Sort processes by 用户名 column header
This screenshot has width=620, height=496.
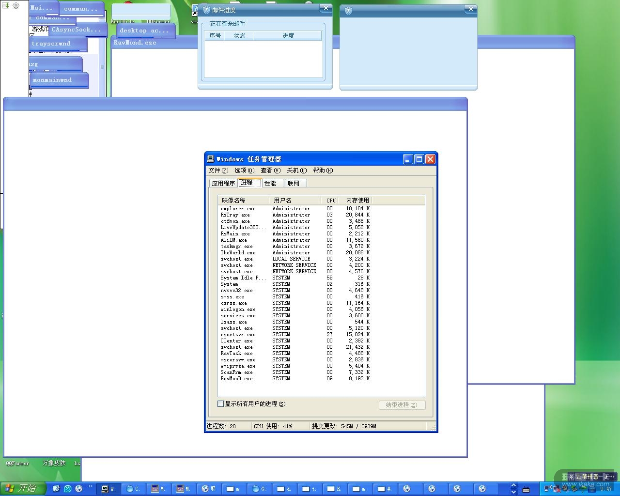(295, 200)
